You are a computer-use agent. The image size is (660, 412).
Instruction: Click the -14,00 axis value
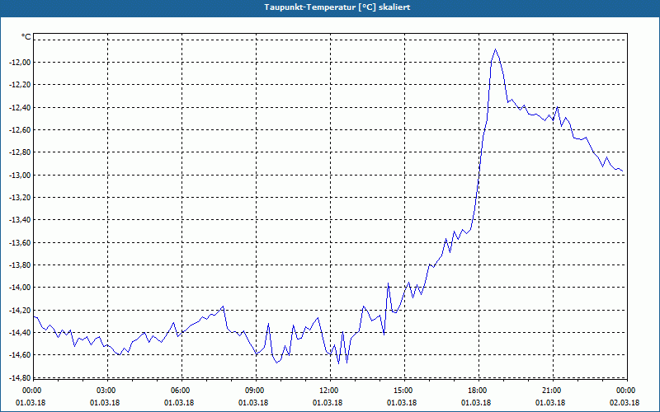[x=21, y=288]
